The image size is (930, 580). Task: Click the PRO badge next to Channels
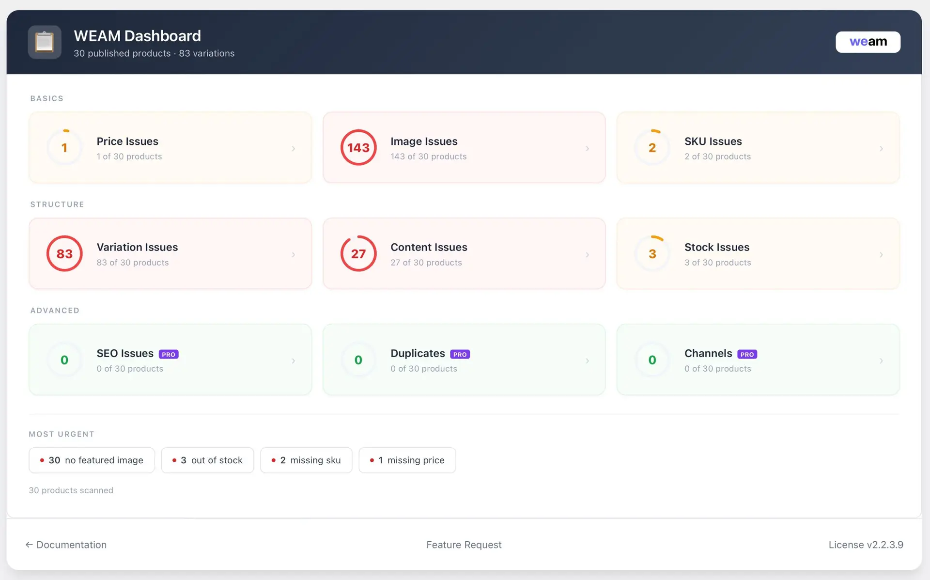(x=746, y=354)
